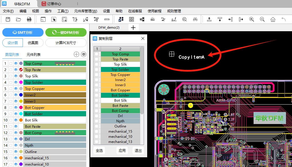
Task: Zoom in with the magnifier plus icon
Action: [252, 19]
